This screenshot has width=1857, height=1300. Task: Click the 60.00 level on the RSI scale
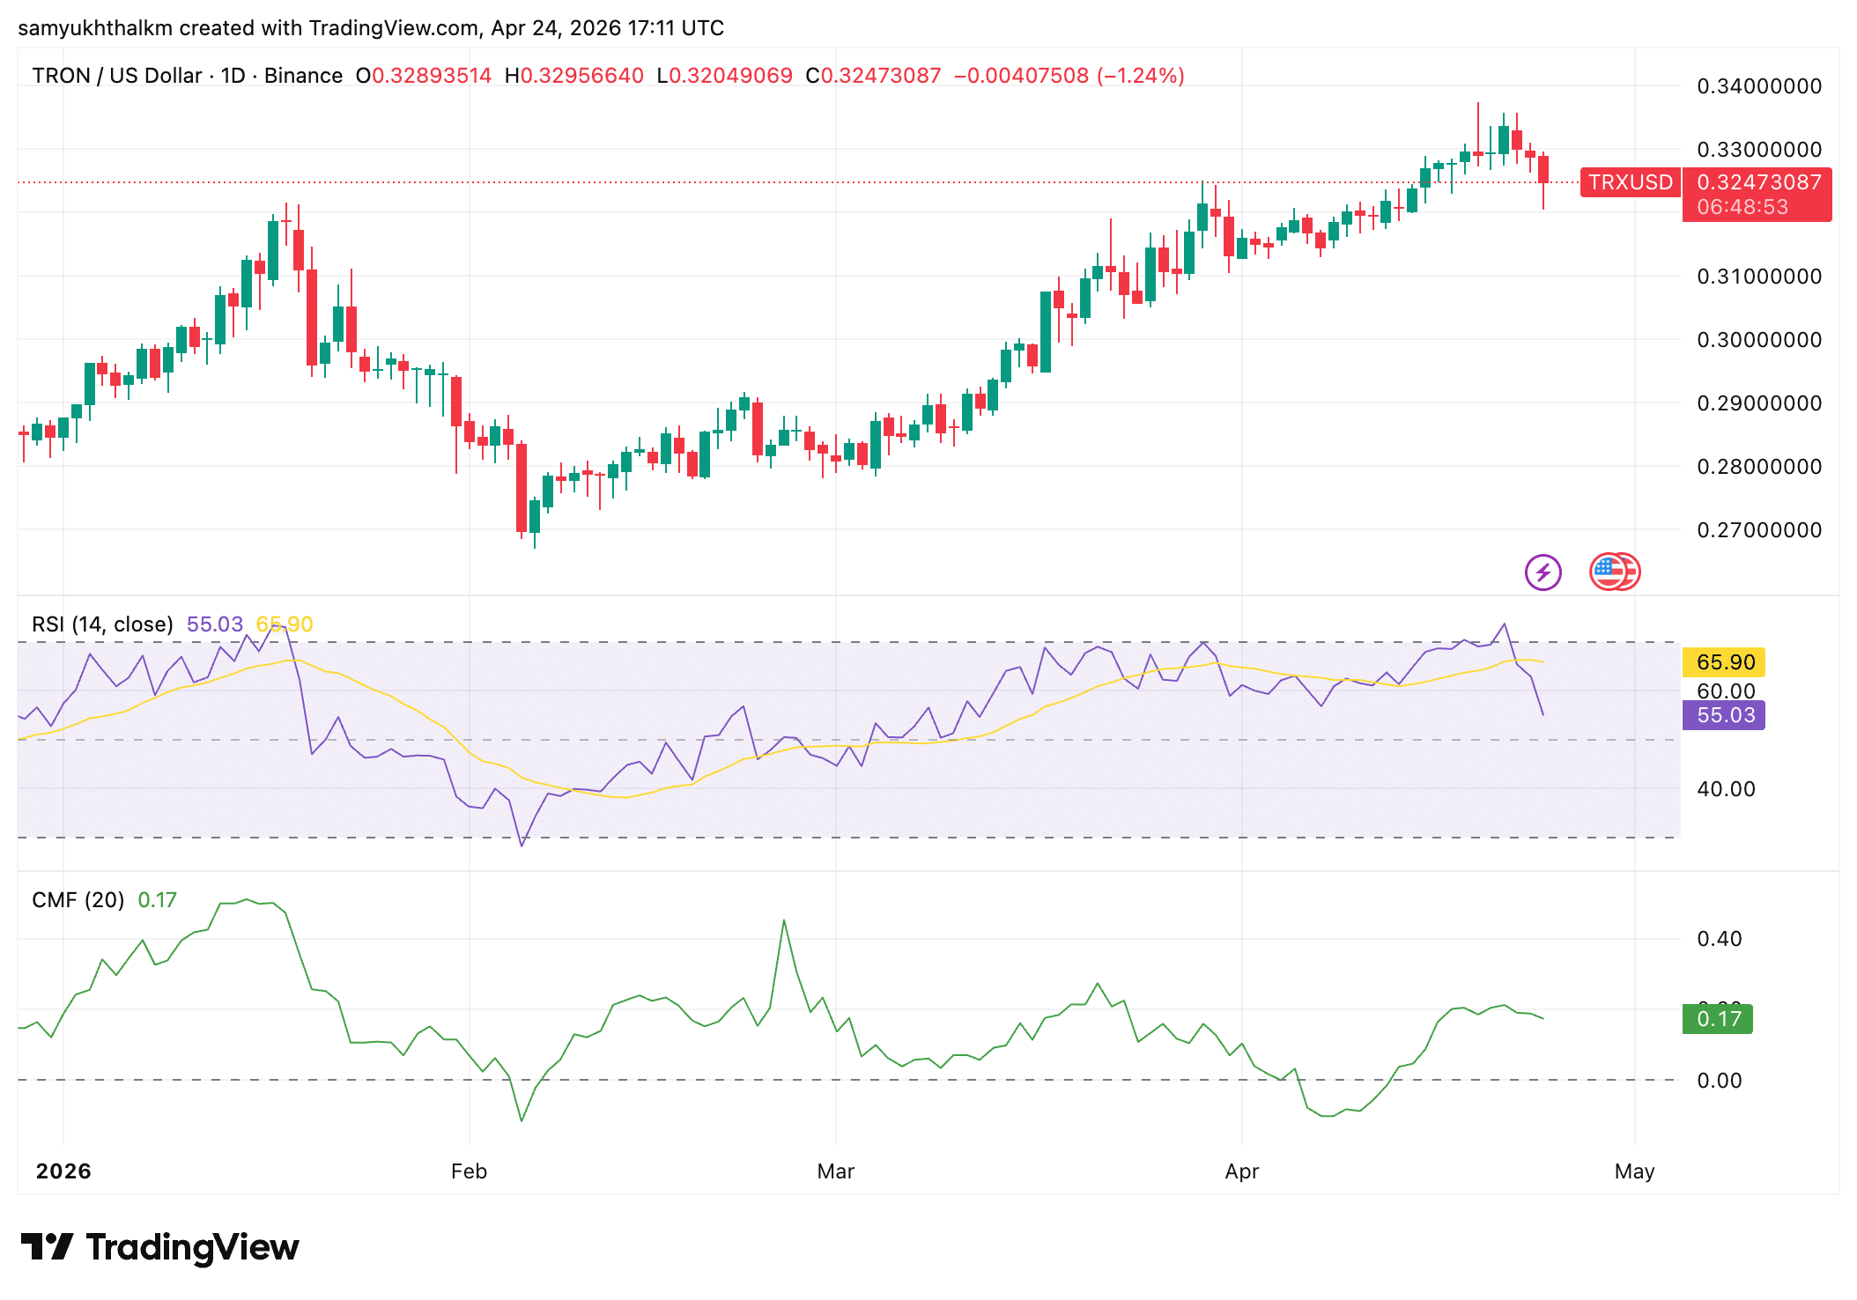click(1726, 691)
